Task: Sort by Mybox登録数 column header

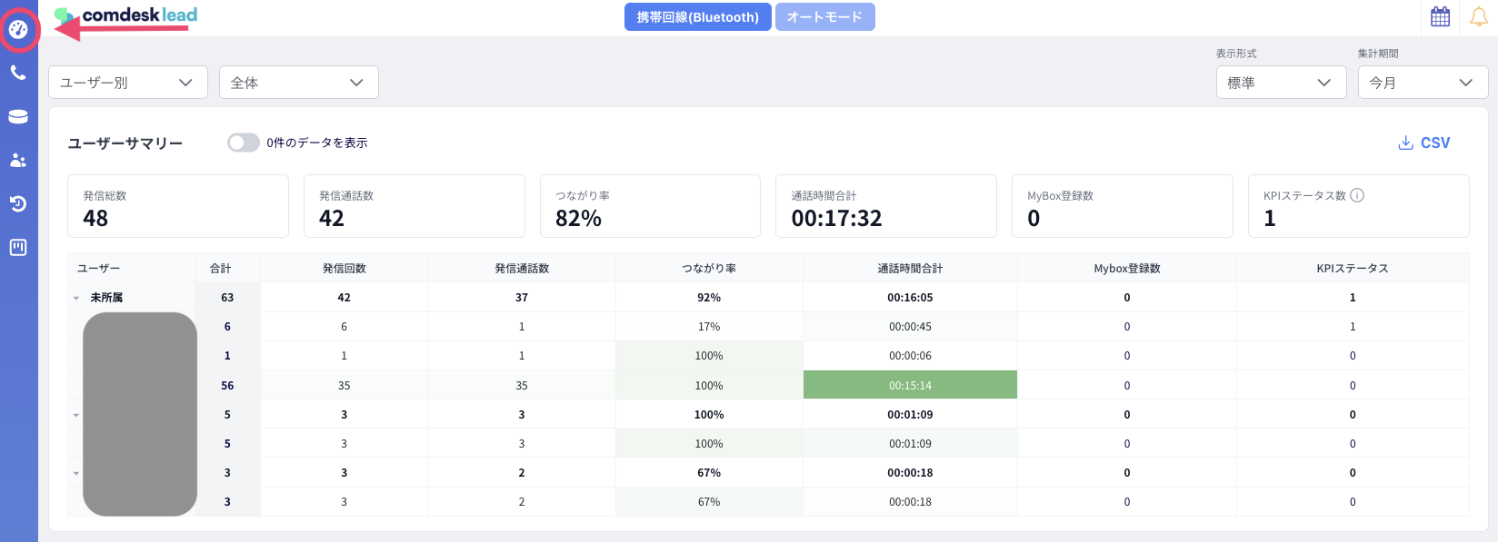Action: (1127, 269)
